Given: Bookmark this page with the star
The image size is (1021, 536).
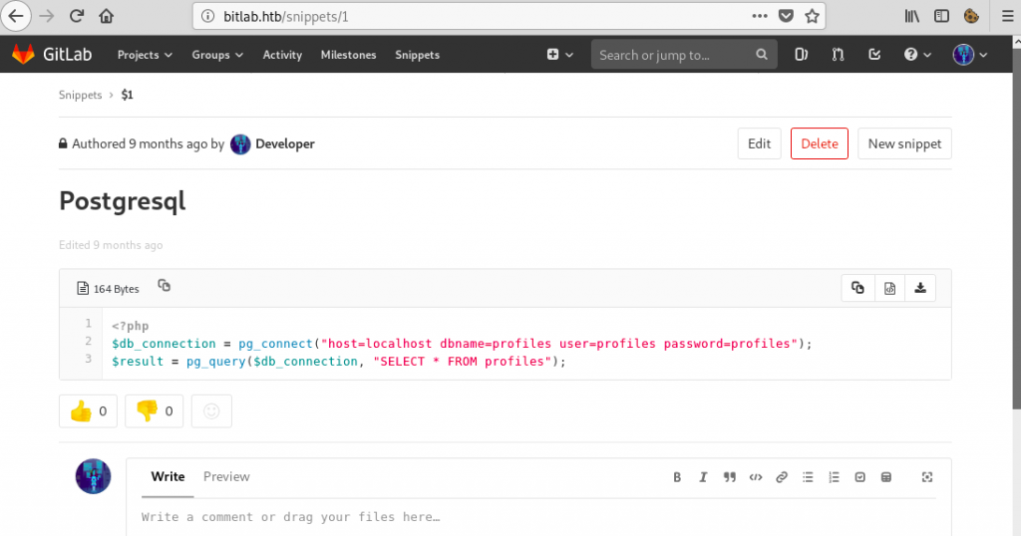Looking at the screenshot, I should (812, 16).
